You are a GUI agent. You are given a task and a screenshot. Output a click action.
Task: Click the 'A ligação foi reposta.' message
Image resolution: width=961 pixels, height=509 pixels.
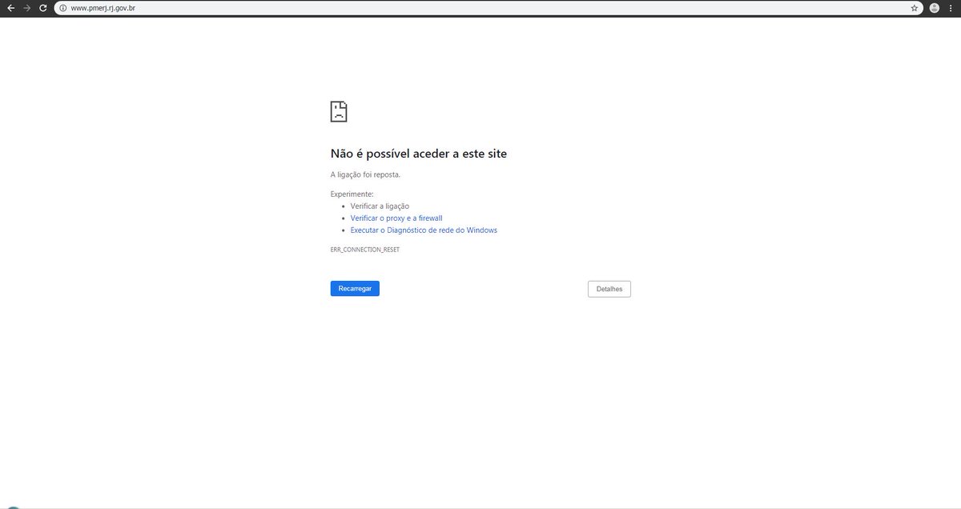pos(365,174)
